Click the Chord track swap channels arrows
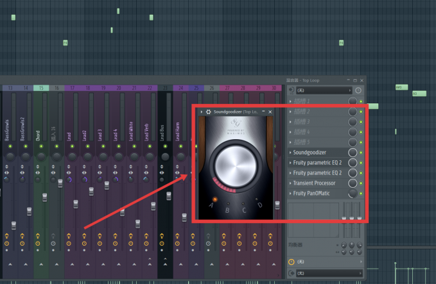Image resolution: width=436 pixels, height=284 pixels. coord(38,172)
